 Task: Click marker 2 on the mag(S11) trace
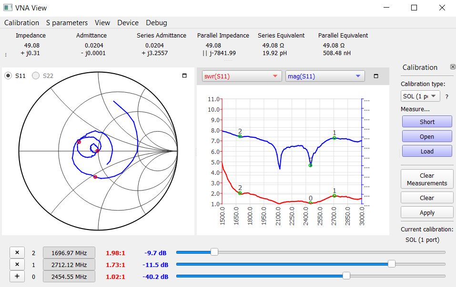(x=240, y=136)
